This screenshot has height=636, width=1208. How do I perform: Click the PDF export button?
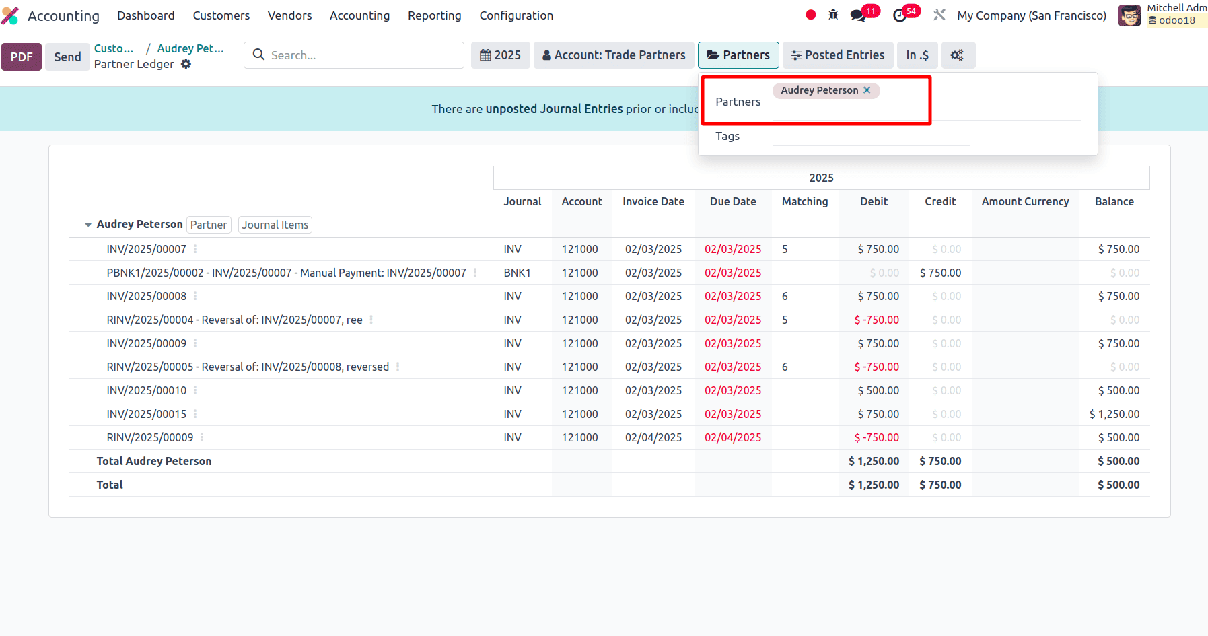point(22,57)
